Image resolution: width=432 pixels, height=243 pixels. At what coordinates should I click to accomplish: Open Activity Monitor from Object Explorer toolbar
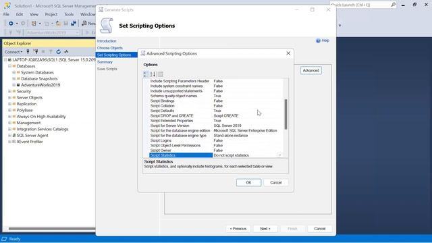click(66, 51)
